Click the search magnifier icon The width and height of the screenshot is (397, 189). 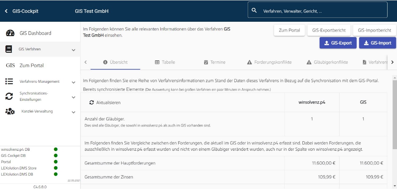254,11
